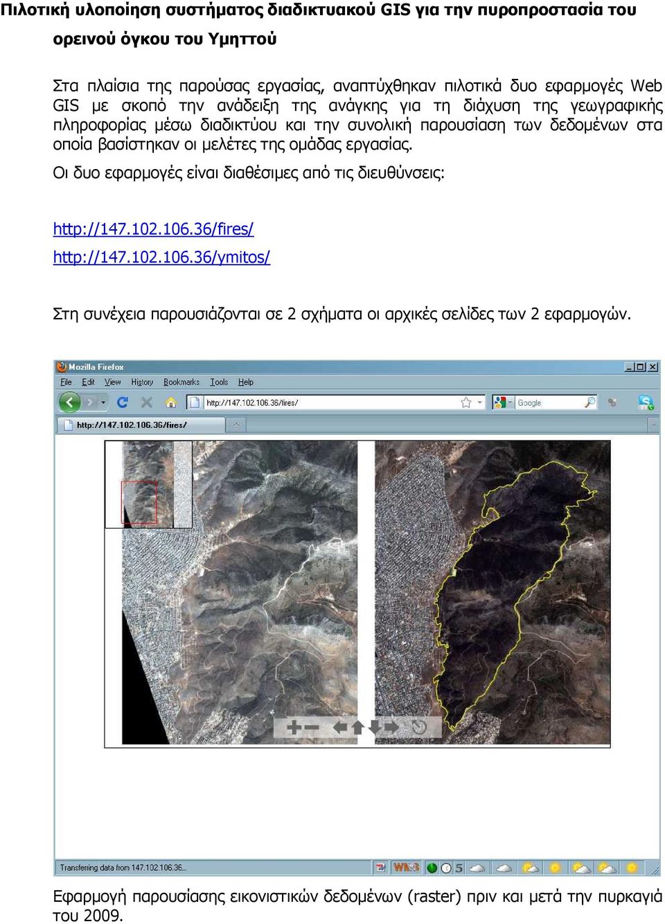665x924 pixels.
Task: Open the View menu
Action: pyautogui.click(x=113, y=382)
